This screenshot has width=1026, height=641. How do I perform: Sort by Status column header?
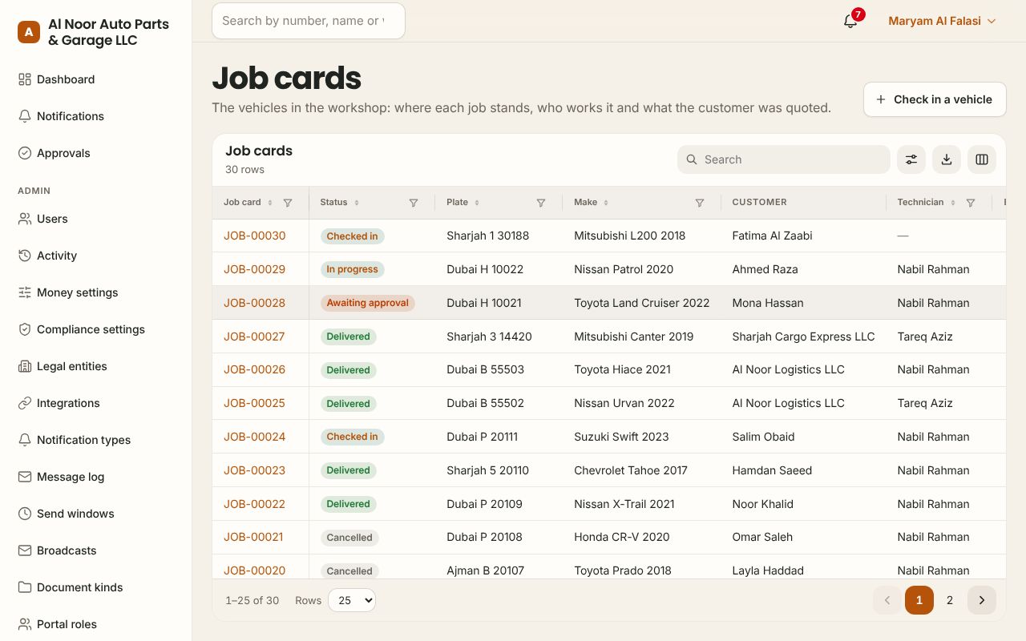(339, 202)
